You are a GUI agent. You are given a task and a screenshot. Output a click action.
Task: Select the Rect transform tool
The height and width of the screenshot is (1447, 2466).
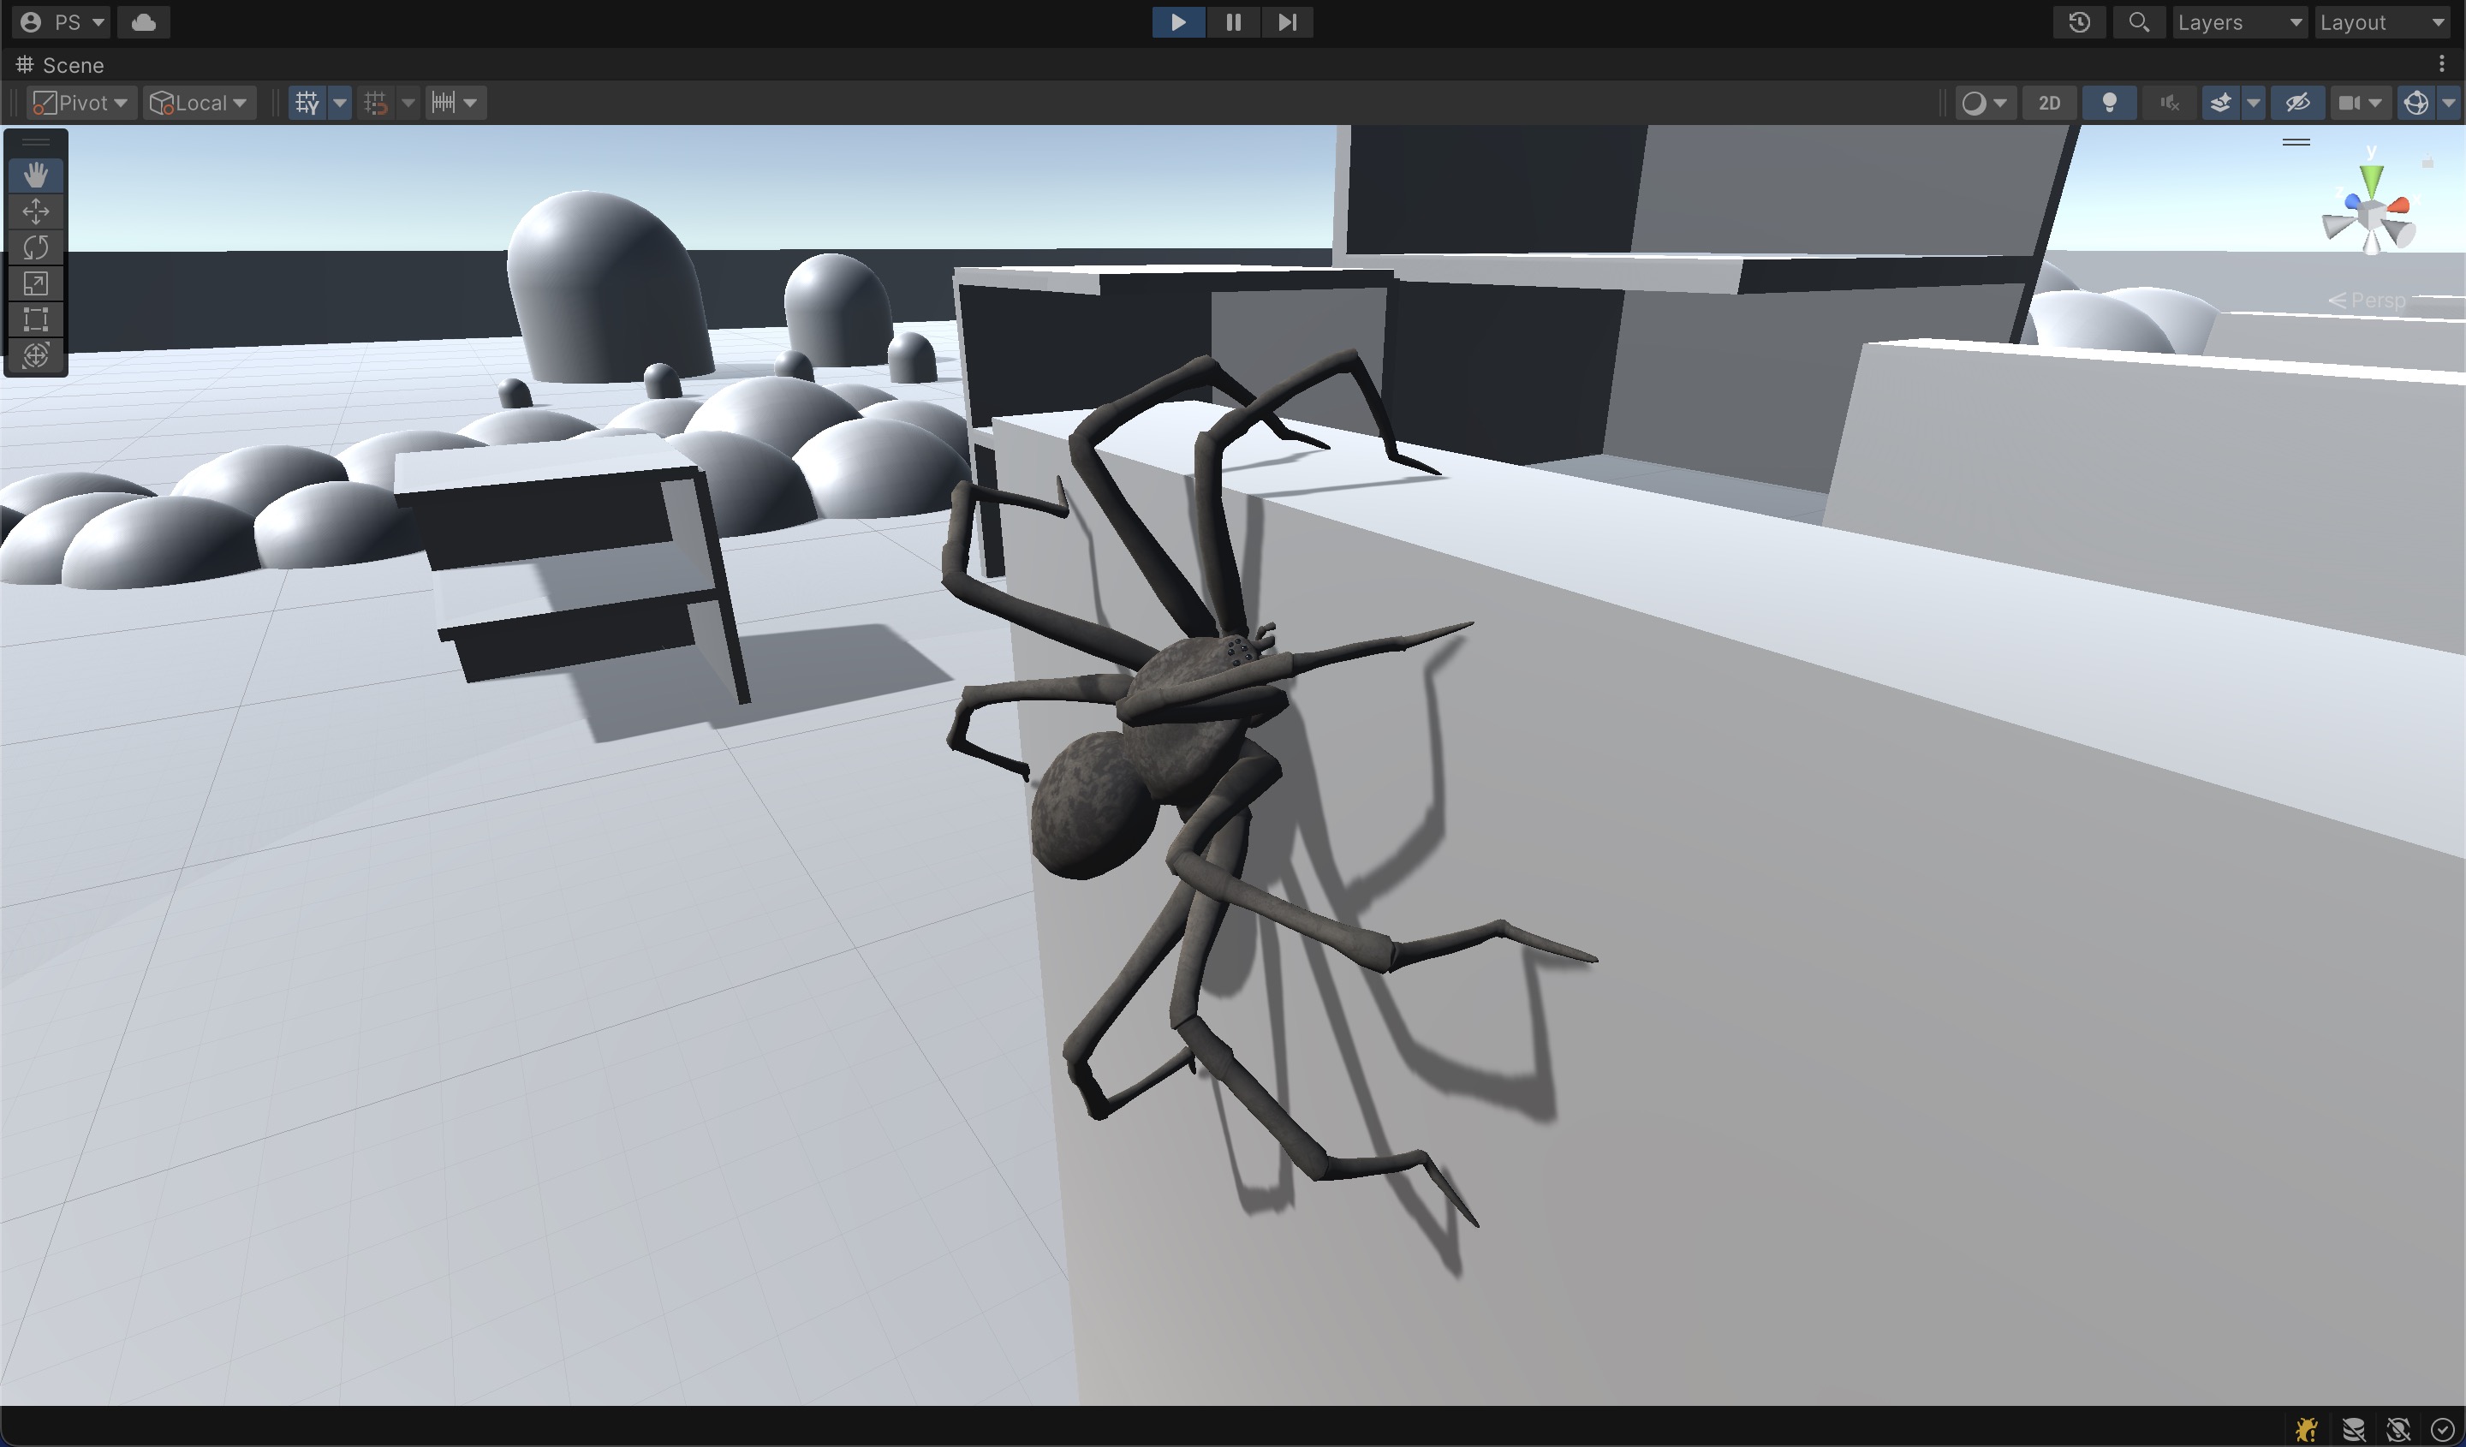click(35, 319)
